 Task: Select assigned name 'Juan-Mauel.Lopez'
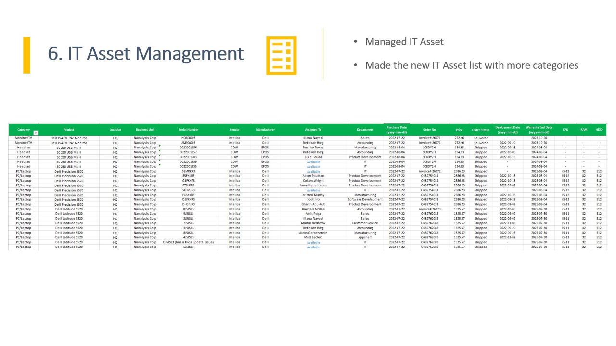pyautogui.click(x=313, y=185)
